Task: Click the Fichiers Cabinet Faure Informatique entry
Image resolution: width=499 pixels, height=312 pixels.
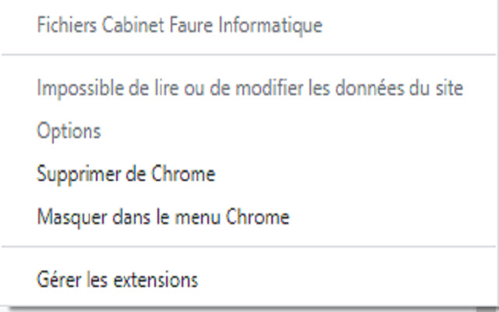Action: coord(179,26)
